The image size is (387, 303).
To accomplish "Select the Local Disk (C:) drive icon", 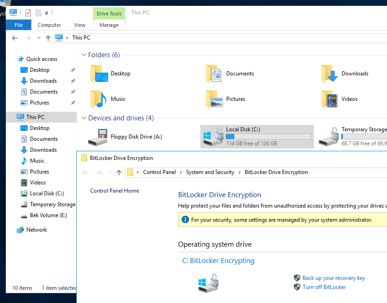I will (x=213, y=136).
